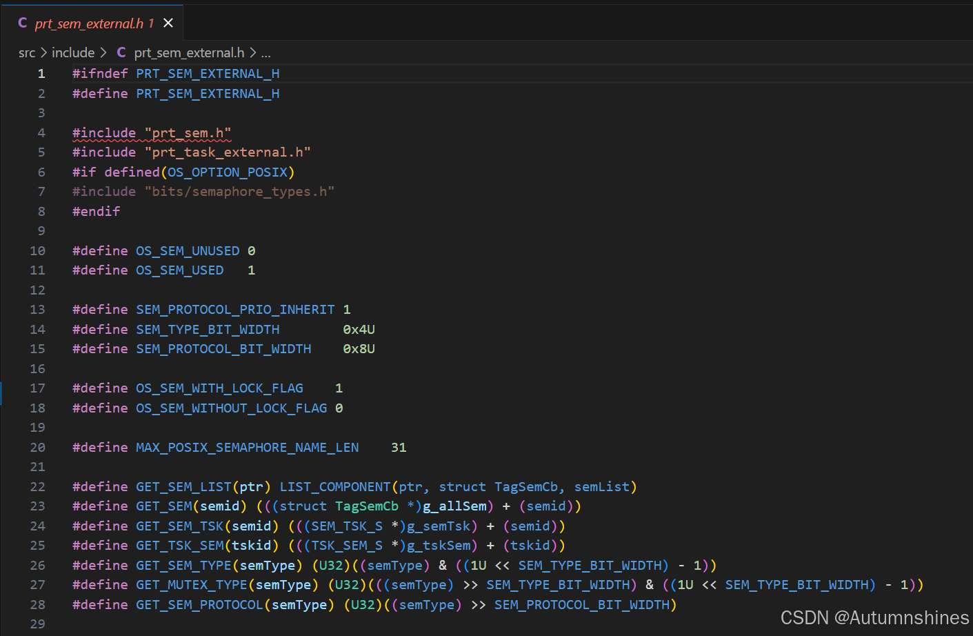Image resolution: width=973 pixels, height=636 pixels.
Task: Click SEM_TYPE_BIT_WIDTH macro name on line 14
Action: click(x=208, y=330)
